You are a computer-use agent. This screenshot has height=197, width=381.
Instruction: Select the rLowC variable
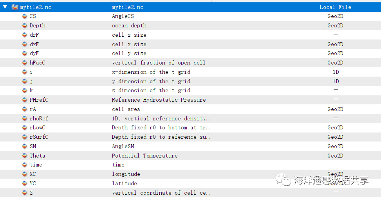(37, 128)
